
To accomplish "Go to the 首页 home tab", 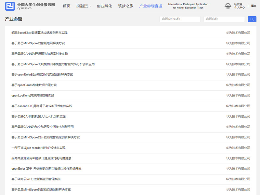I will pos(66,6).
